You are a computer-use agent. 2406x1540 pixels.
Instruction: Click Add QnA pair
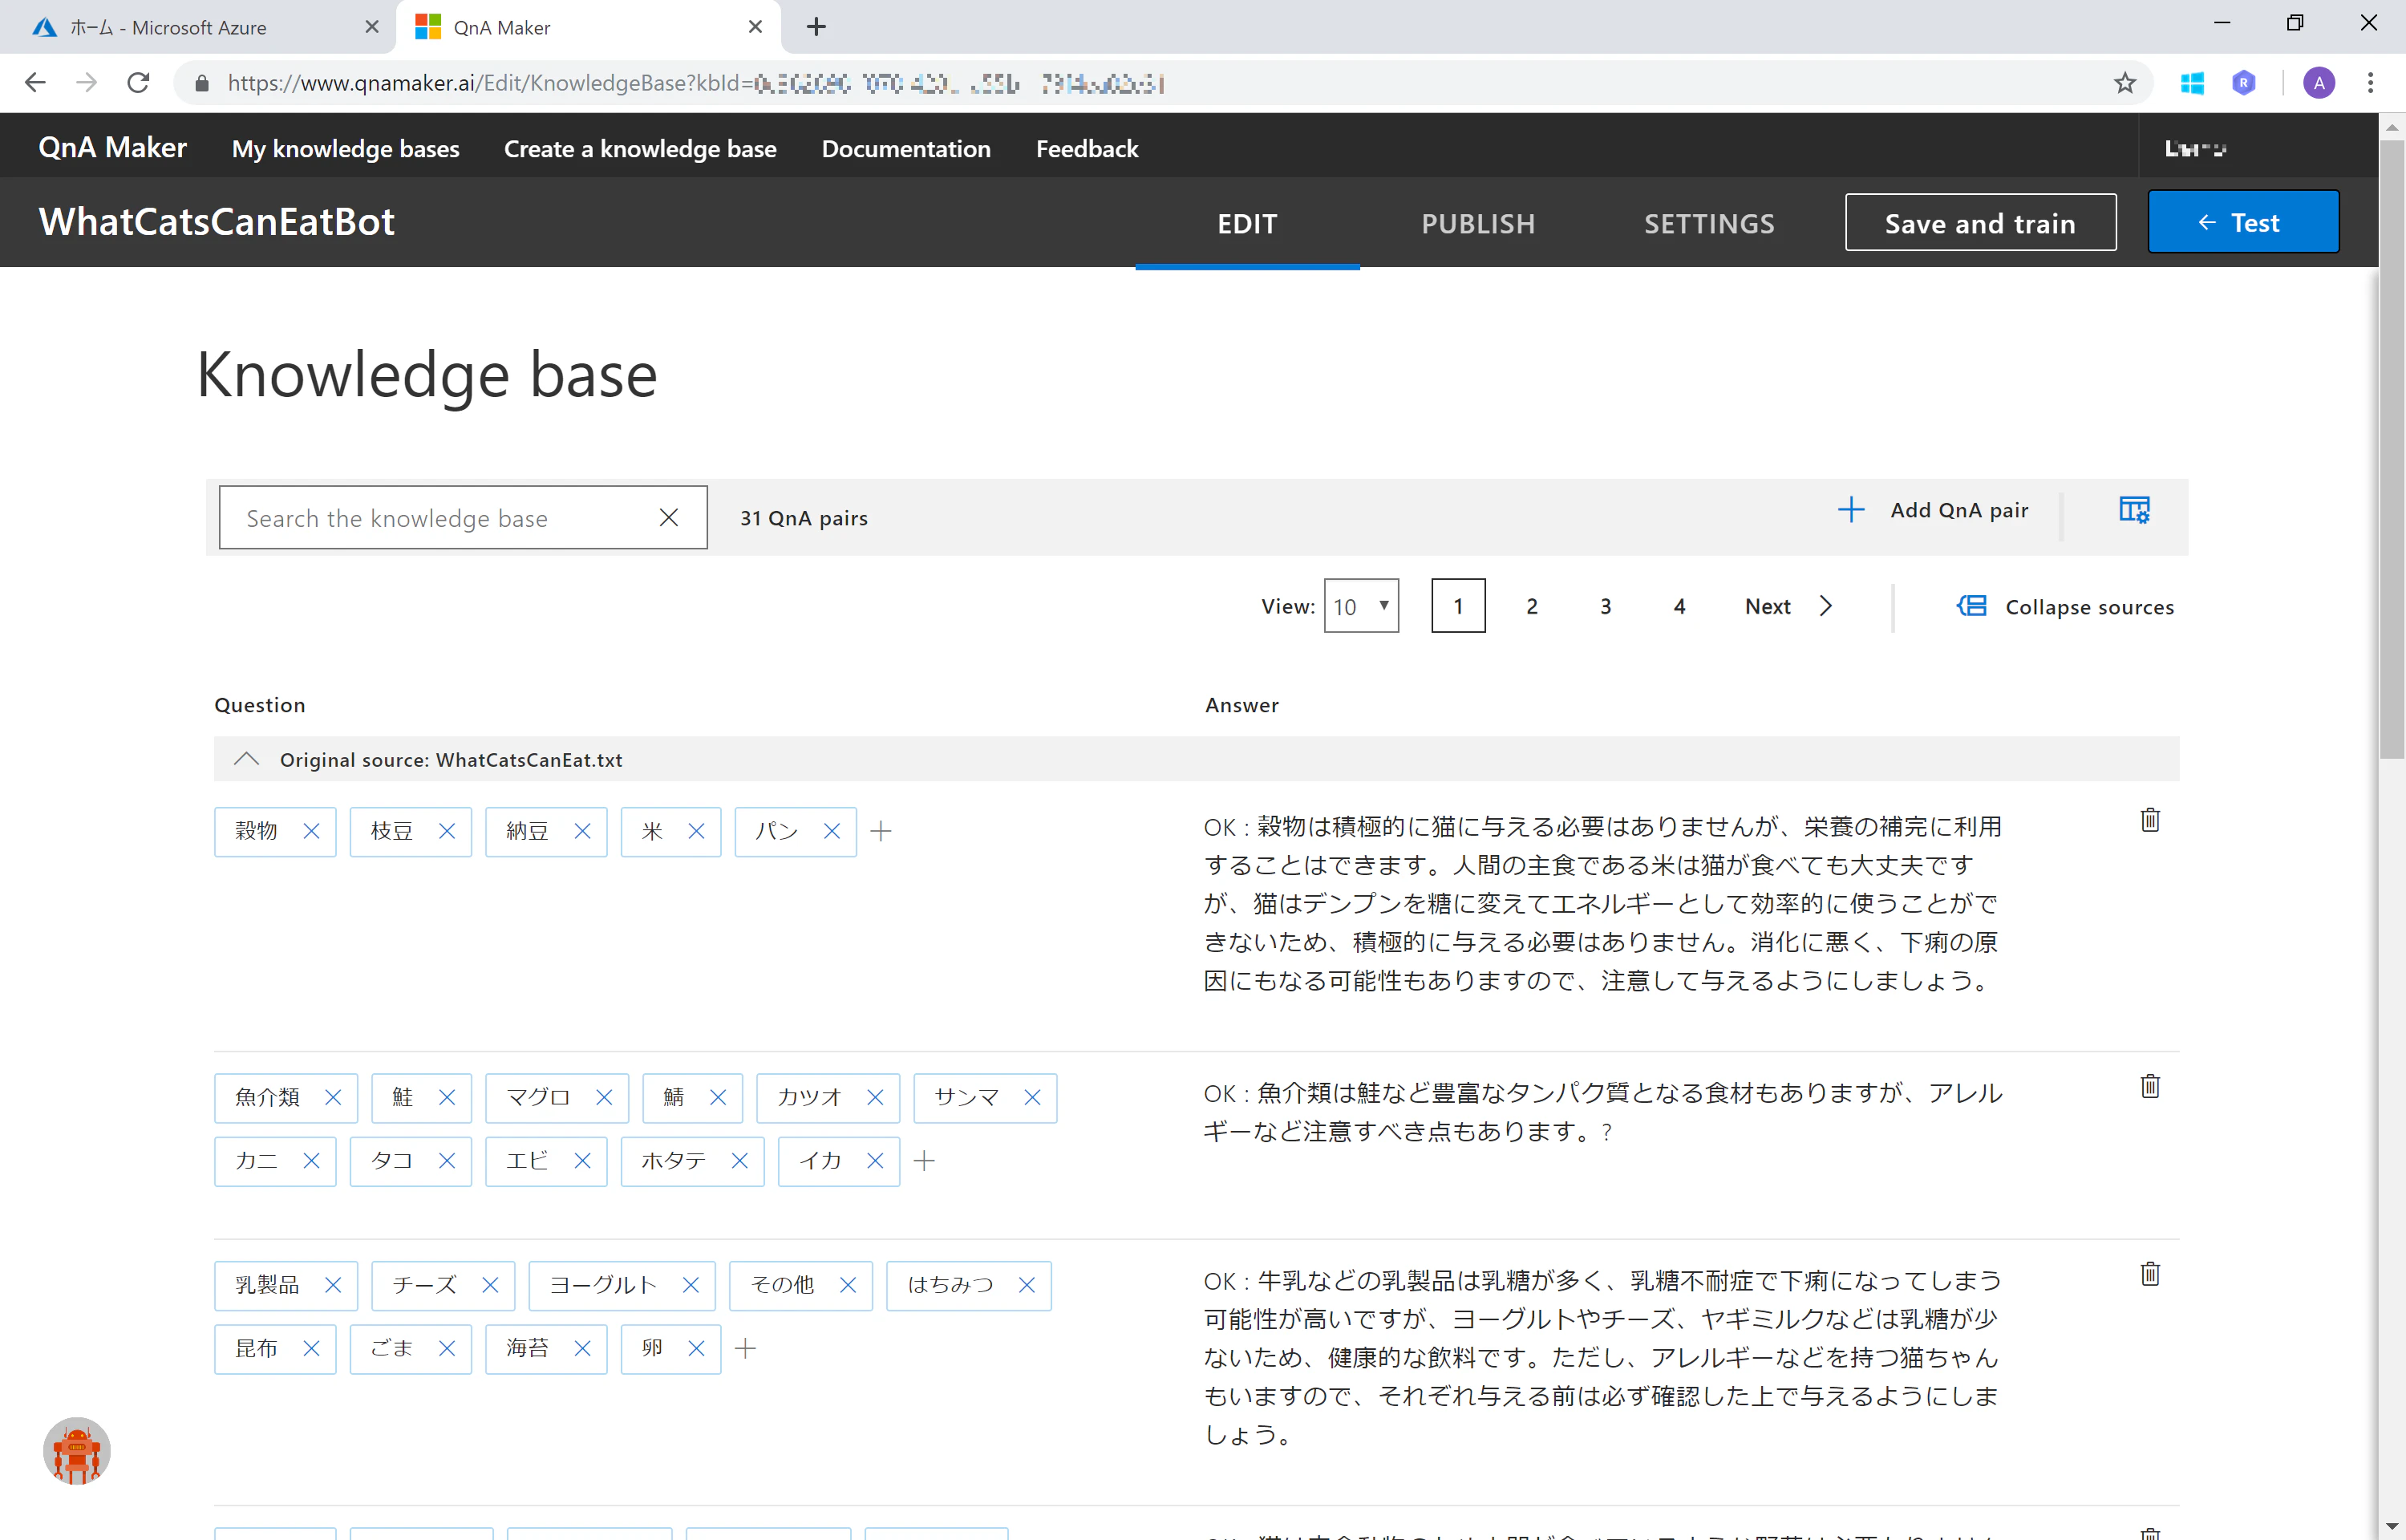coord(1934,510)
